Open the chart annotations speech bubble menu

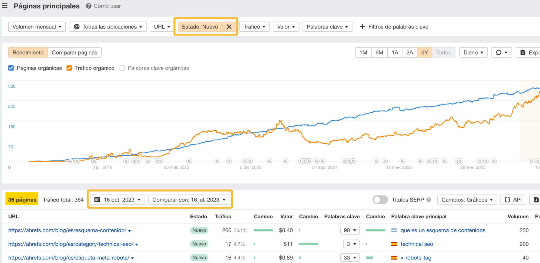pos(500,52)
